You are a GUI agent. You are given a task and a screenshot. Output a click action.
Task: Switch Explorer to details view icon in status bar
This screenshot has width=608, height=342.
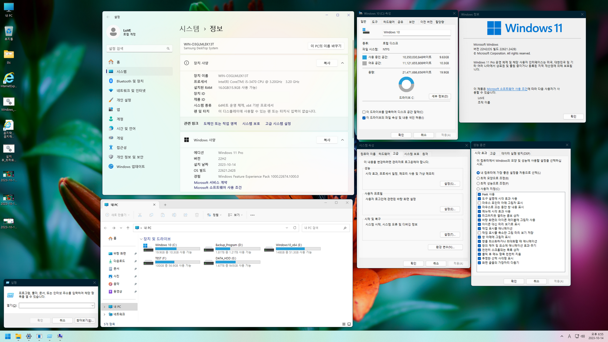pos(344,324)
